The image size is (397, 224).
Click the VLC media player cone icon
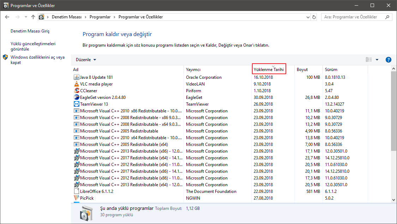pos(76,84)
